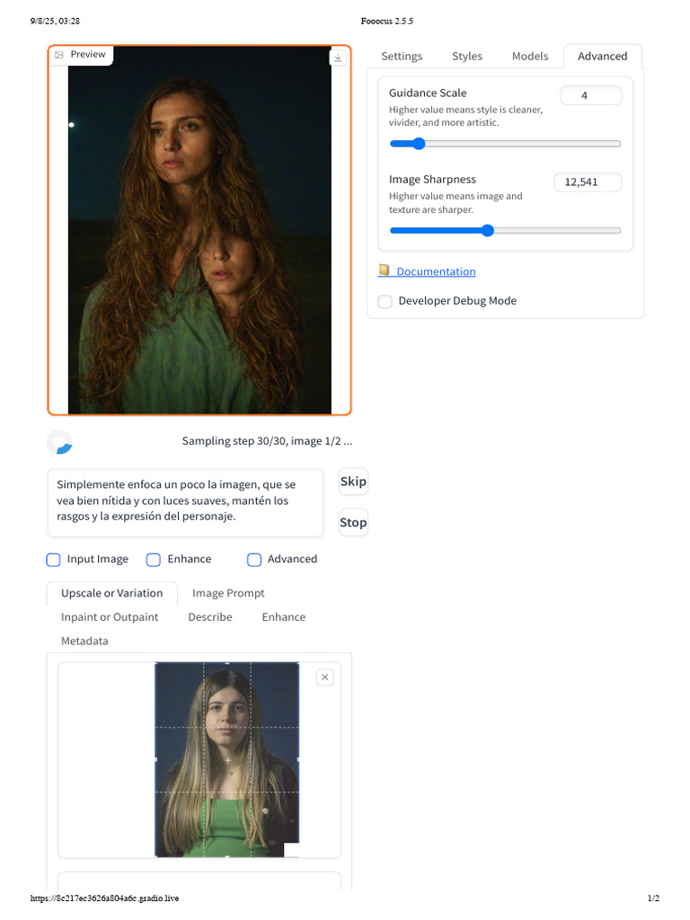Open the Models tab
Screen dimensions: 690x920
[x=530, y=57]
